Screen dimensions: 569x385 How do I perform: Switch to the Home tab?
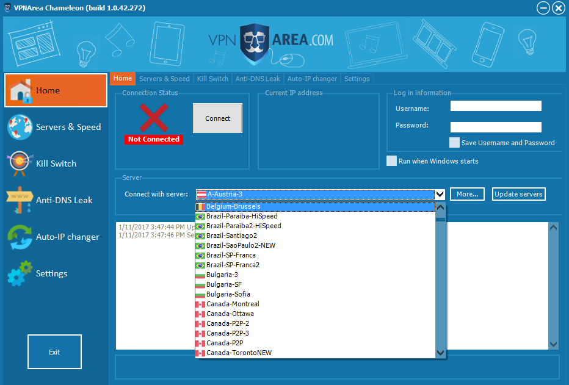click(123, 78)
